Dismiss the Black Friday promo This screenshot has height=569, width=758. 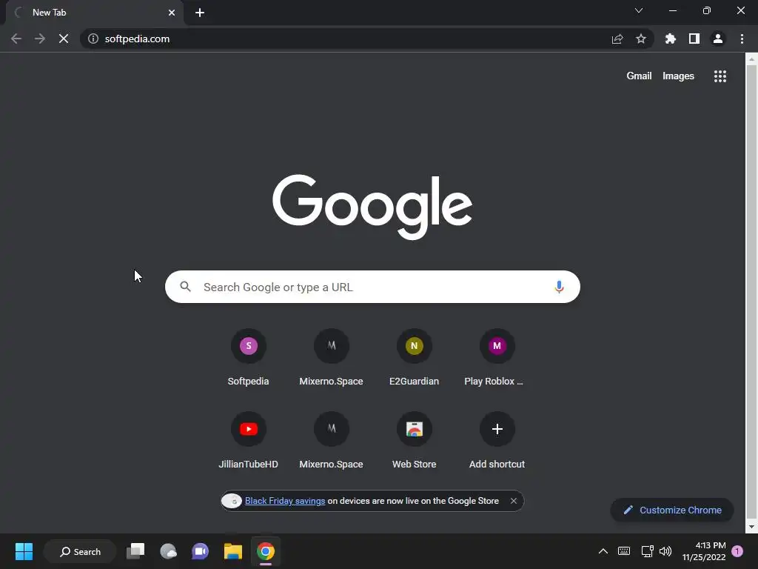[514, 501]
